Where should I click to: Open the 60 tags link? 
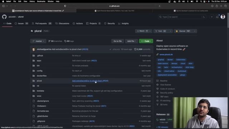coord(69,41)
